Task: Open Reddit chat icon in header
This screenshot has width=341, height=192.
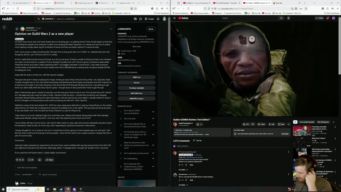Action: pyautogui.click(x=140, y=19)
